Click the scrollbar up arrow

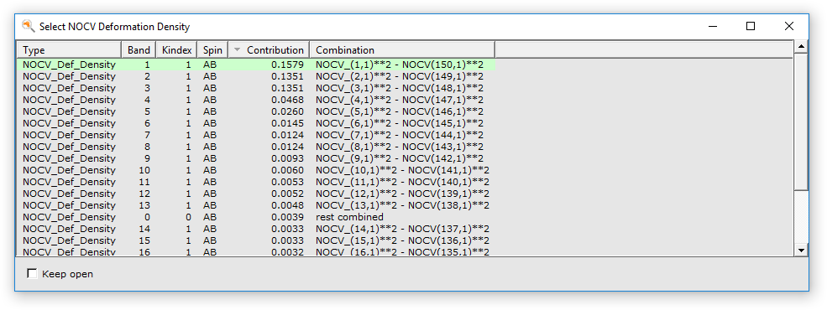coord(801,47)
